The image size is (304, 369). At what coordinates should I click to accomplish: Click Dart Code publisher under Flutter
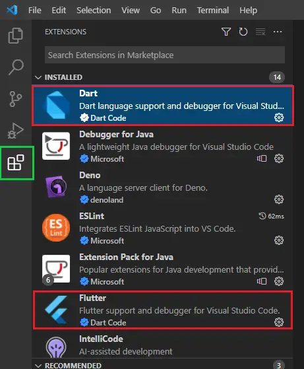pyautogui.click(x=108, y=323)
